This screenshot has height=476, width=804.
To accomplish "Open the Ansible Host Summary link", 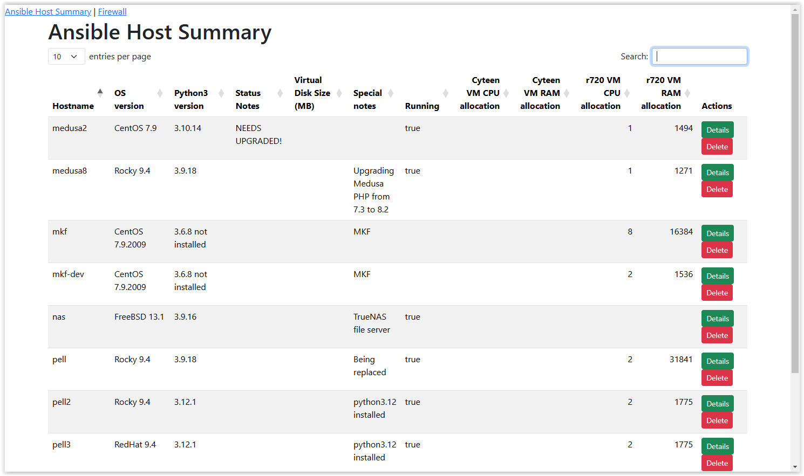I will click(x=48, y=12).
